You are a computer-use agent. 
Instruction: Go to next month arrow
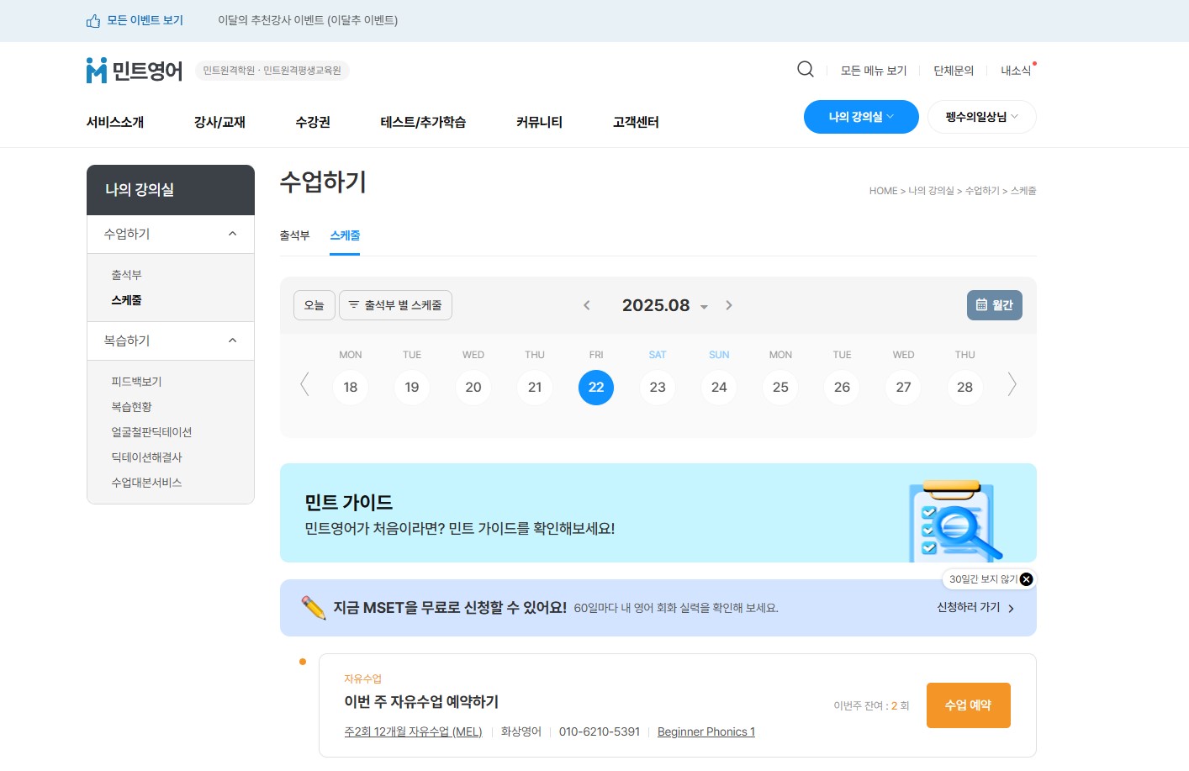(x=729, y=305)
